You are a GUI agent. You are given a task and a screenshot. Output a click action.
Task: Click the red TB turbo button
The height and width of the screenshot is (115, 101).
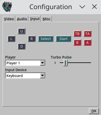[77, 34]
